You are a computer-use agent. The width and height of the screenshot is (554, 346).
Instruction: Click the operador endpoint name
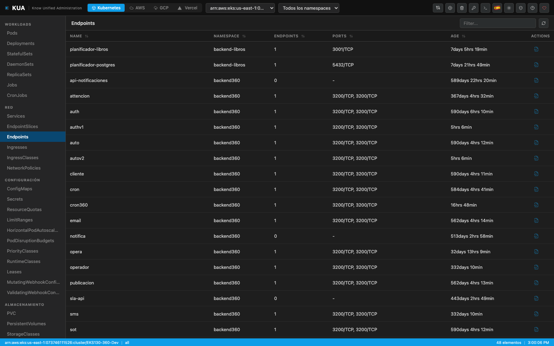pyautogui.click(x=79, y=267)
